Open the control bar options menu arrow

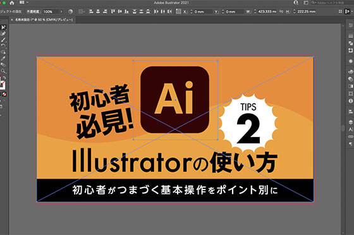pos(352,11)
